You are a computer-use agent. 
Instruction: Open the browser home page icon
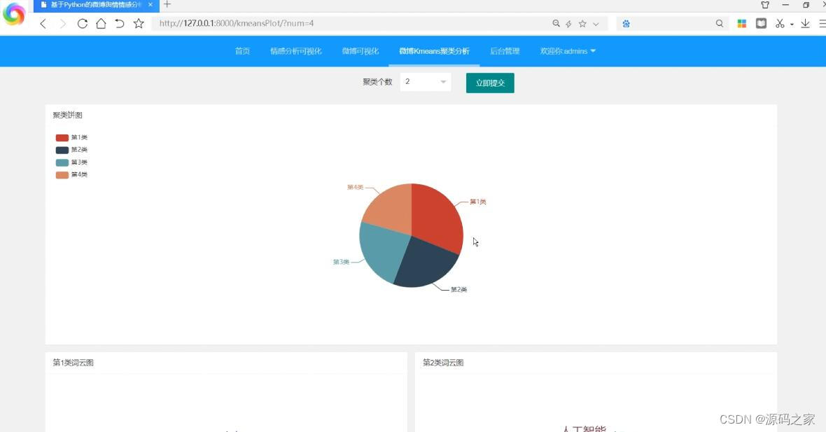tap(101, 24)
